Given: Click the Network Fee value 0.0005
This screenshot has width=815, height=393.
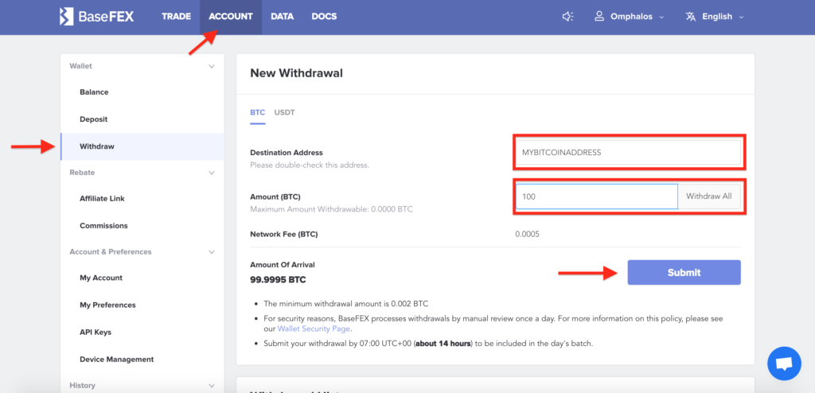Looking at the screenshot, I should (x=527, y=235).
